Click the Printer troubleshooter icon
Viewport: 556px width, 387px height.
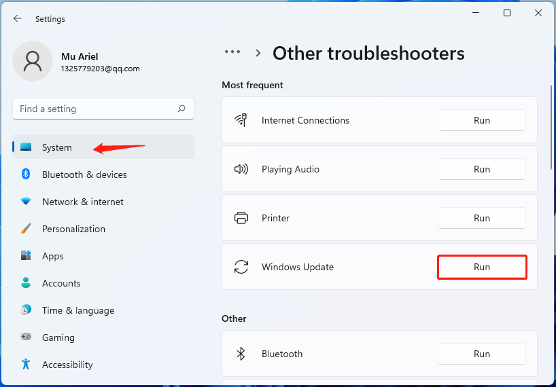click(x=241, y=218)
